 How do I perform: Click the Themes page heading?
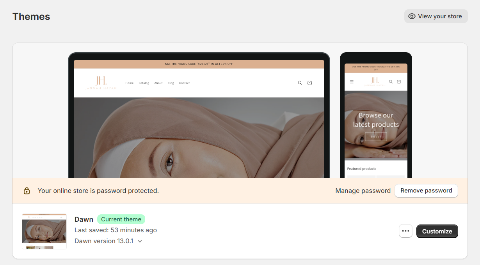coord(31,17)
